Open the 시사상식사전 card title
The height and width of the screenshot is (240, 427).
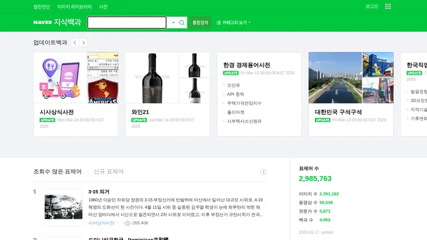point(57,112)
